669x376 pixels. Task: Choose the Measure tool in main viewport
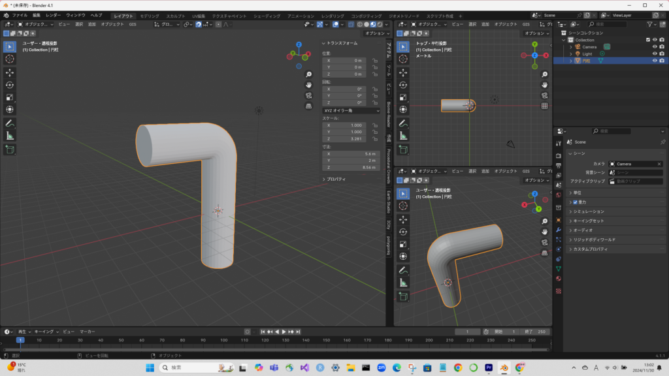coord(10,135)
